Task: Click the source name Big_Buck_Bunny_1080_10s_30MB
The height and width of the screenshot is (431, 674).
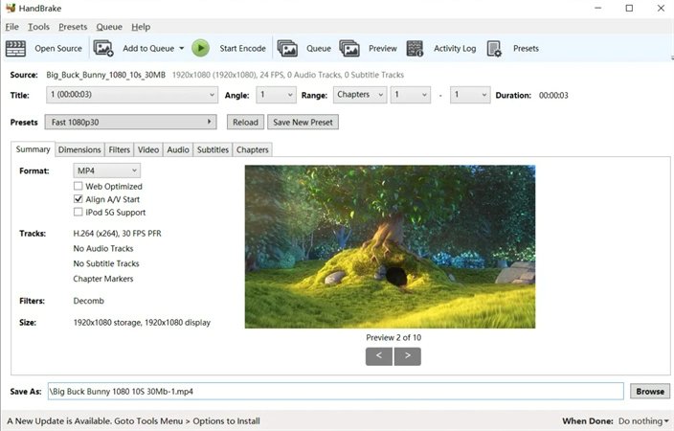Action: coord(105,75)
